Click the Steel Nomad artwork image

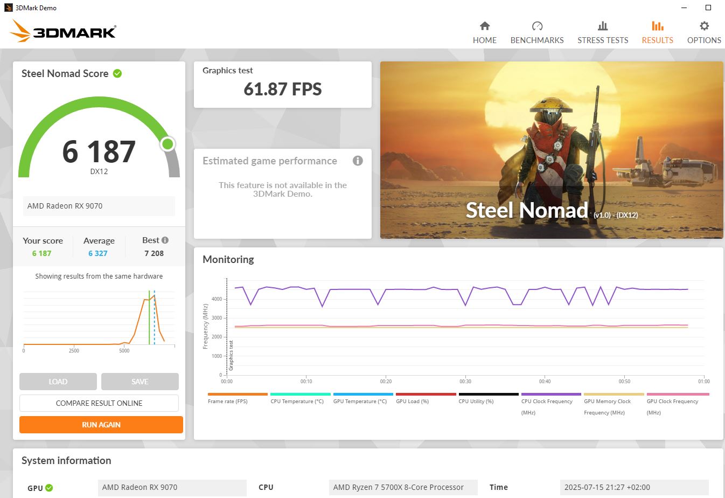coord(552,150)
